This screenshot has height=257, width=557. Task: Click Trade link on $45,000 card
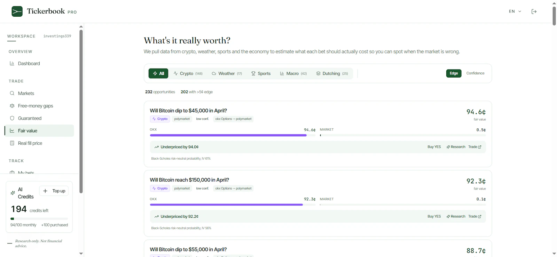point(474,147)
